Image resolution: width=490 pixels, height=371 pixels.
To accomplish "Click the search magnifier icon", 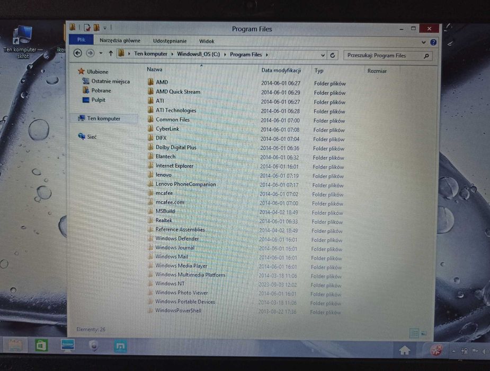I will pyautogui.click(x=426, y=56).
